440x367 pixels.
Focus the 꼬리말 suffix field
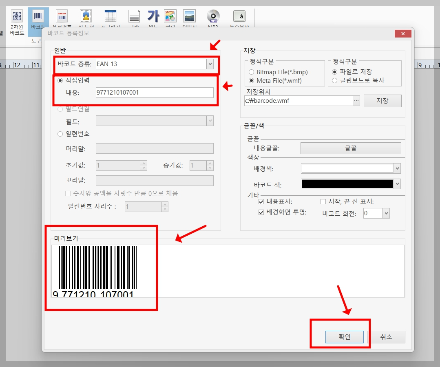[x=155, y=180]
